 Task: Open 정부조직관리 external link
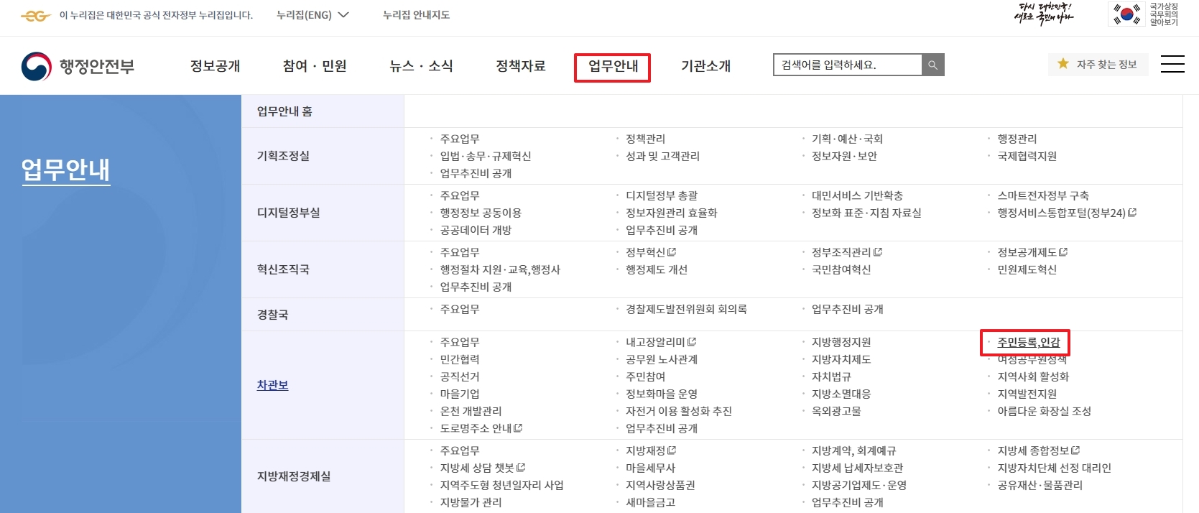846,252
